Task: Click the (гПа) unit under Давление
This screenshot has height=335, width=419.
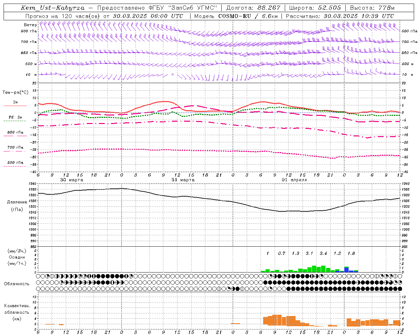Action: (17, 210)
